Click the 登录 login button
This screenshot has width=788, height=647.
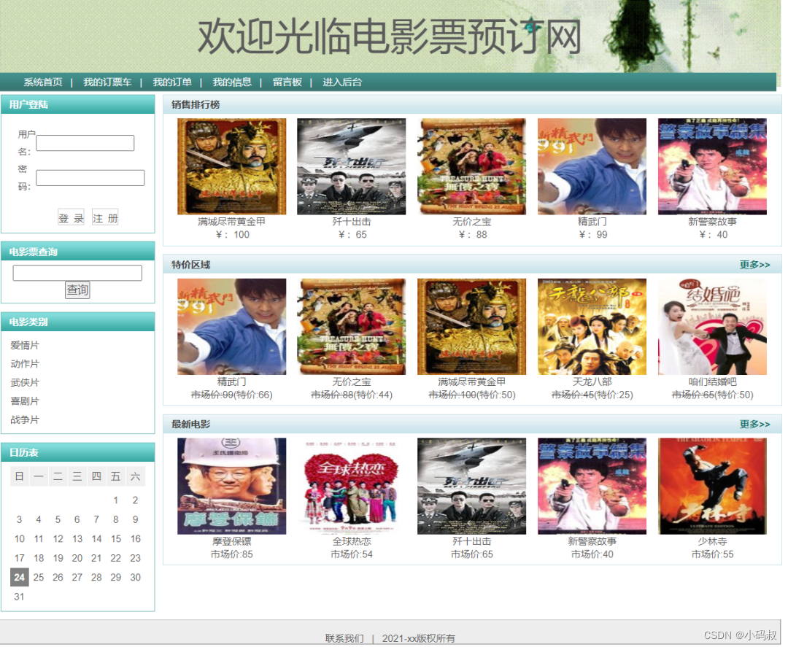(x=71, y=218)
